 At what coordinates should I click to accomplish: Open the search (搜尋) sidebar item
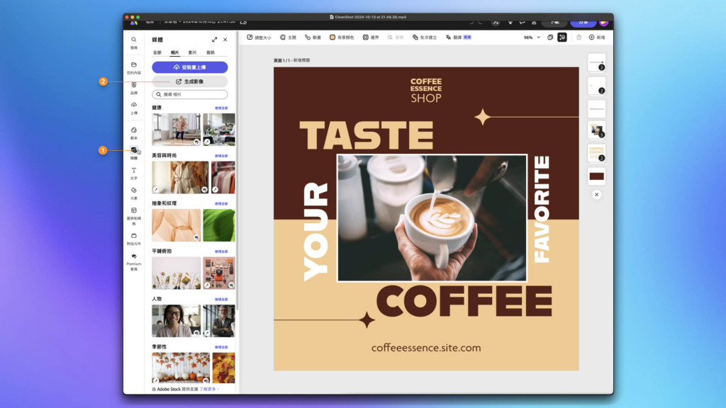pos(134,42)
